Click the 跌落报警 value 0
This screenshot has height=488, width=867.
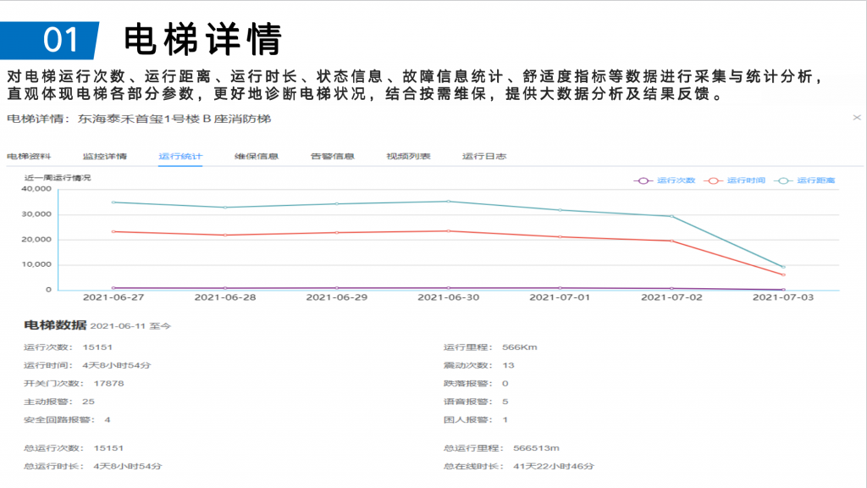[505, 384]
